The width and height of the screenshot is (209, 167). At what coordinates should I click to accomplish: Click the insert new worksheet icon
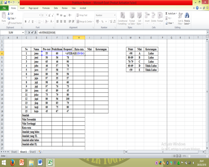[x=40, y=152]
